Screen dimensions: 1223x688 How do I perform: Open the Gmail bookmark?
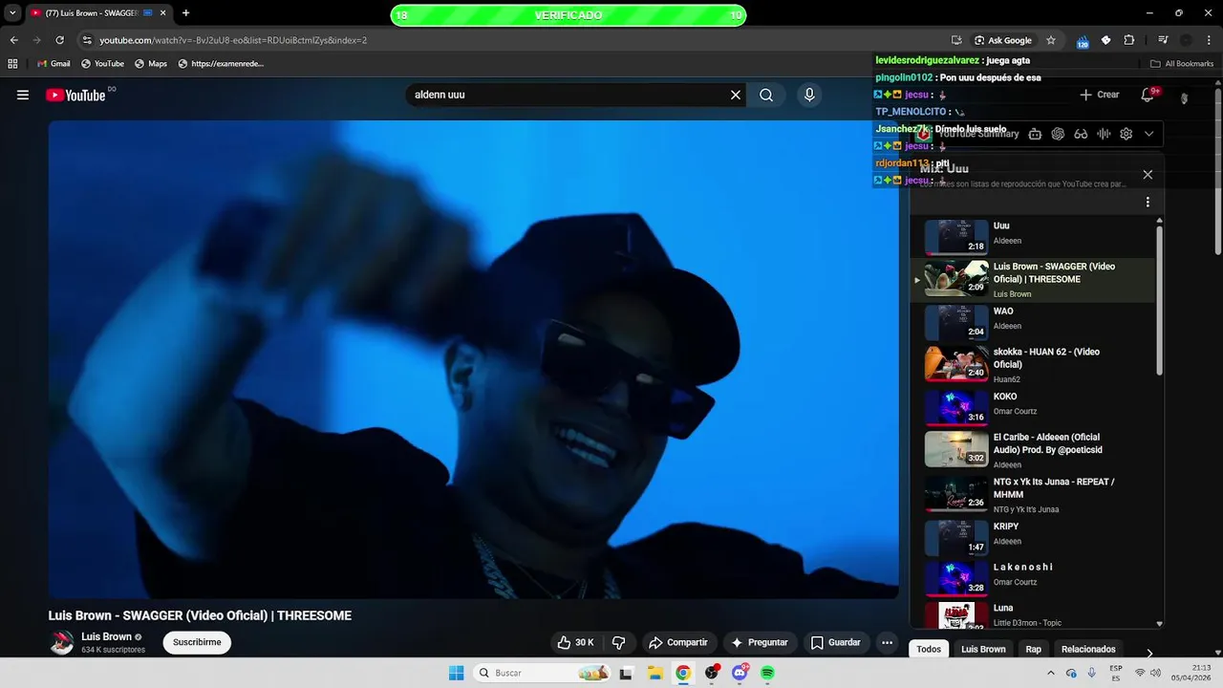click(54, 64)
